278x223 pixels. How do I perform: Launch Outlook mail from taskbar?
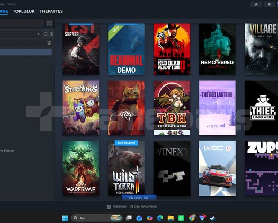(x=139, y=218)
